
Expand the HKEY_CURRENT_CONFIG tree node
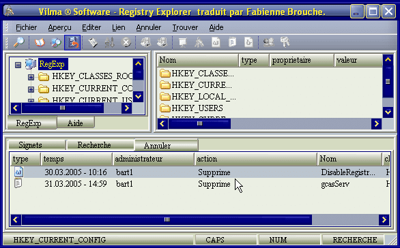(x=31, y=89)
